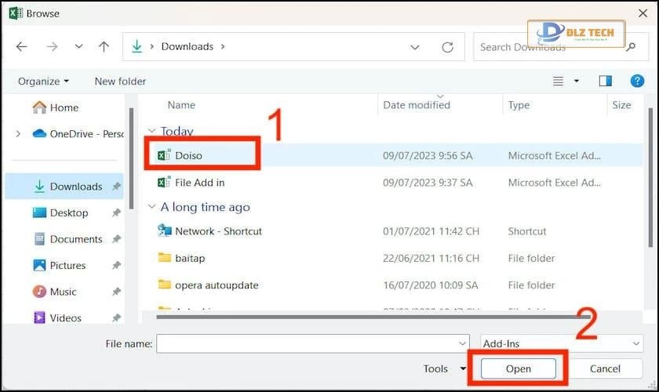Refresh the Downloads folder view
The height and width of the screenshot is (392, 659).
[x=448, y=47]
